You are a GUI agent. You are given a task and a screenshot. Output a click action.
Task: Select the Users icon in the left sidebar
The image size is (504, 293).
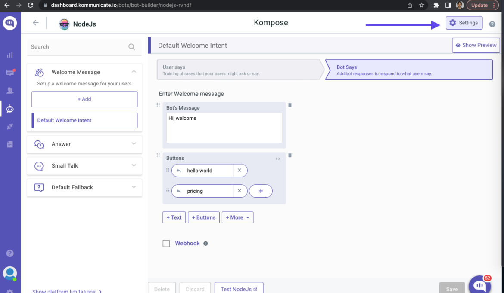pos(10,90)
